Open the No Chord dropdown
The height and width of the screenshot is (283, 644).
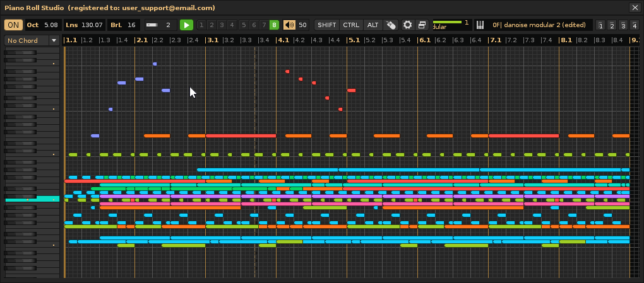[32, 40]
